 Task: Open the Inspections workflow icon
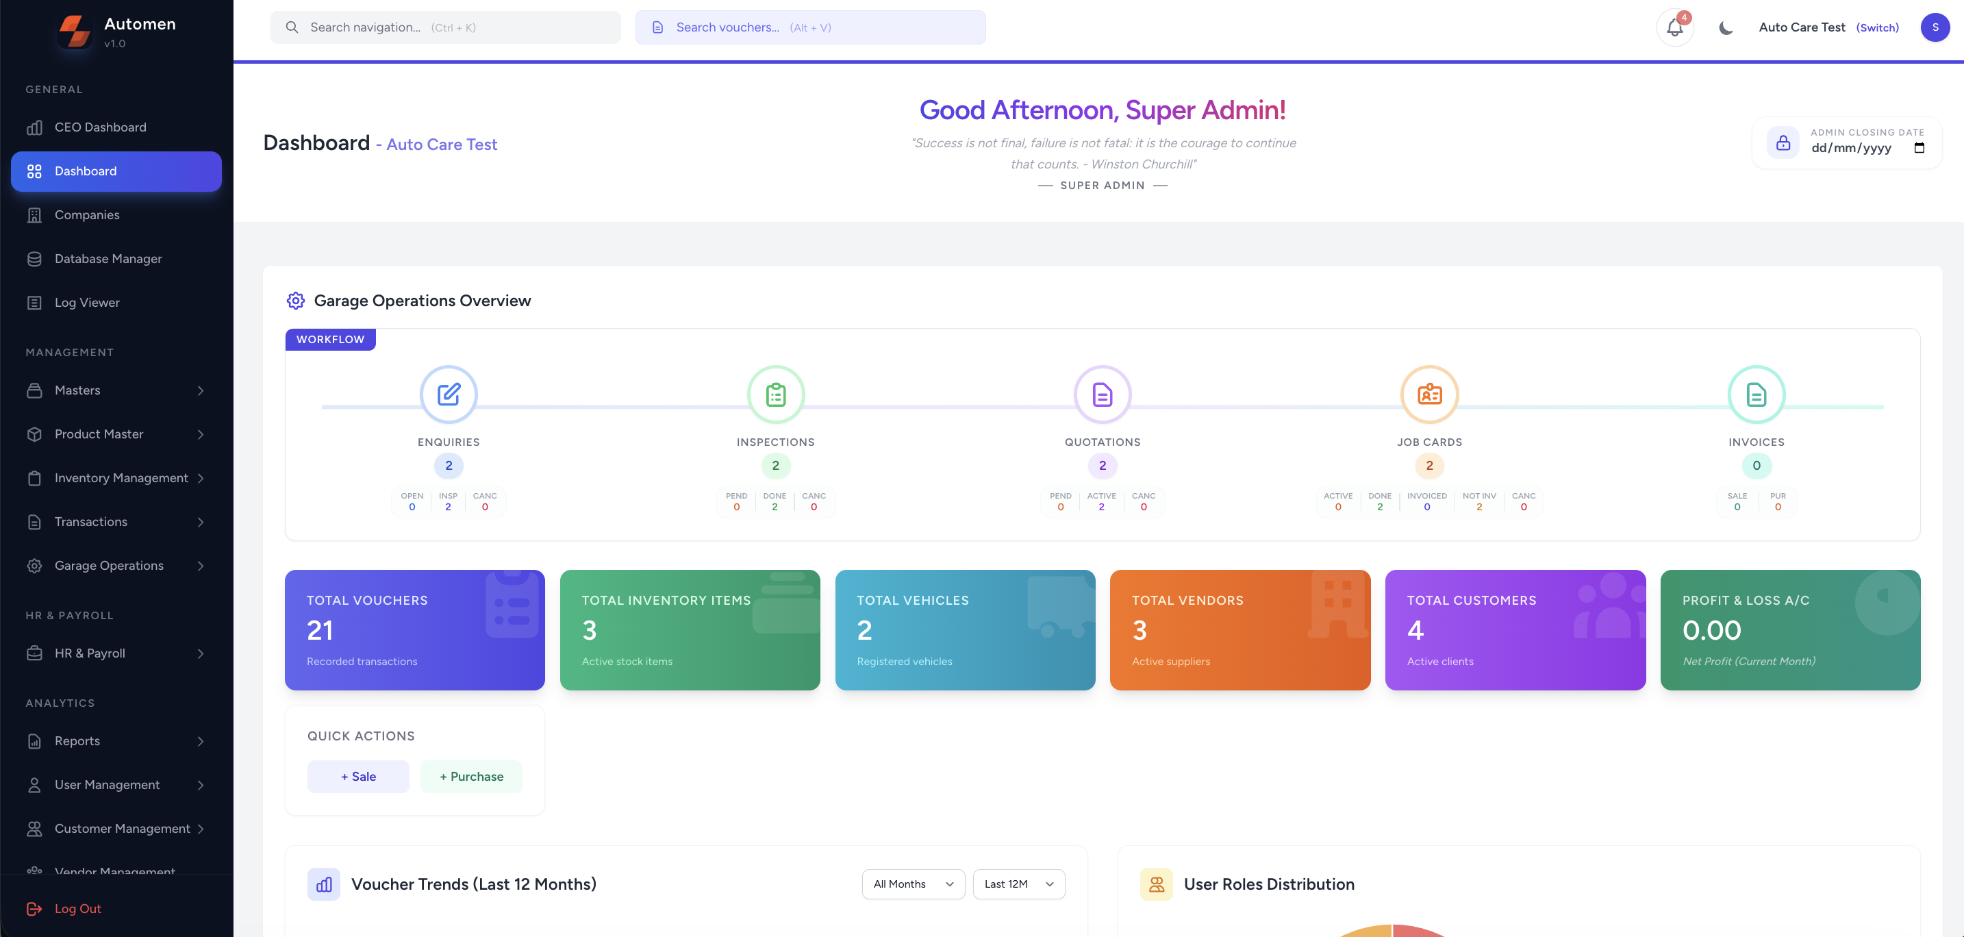click(775, 394)
